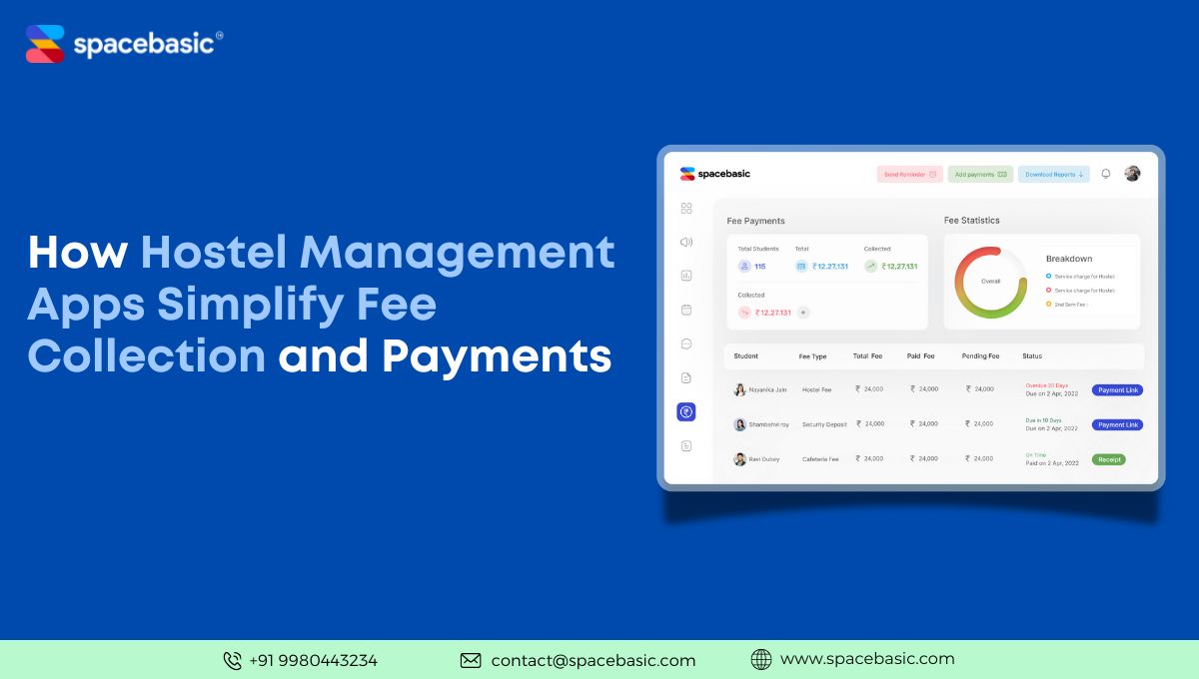This screenshot has width=1199, height=679.
Task: Click the Breakdown heading
Action: (1069, 259)
